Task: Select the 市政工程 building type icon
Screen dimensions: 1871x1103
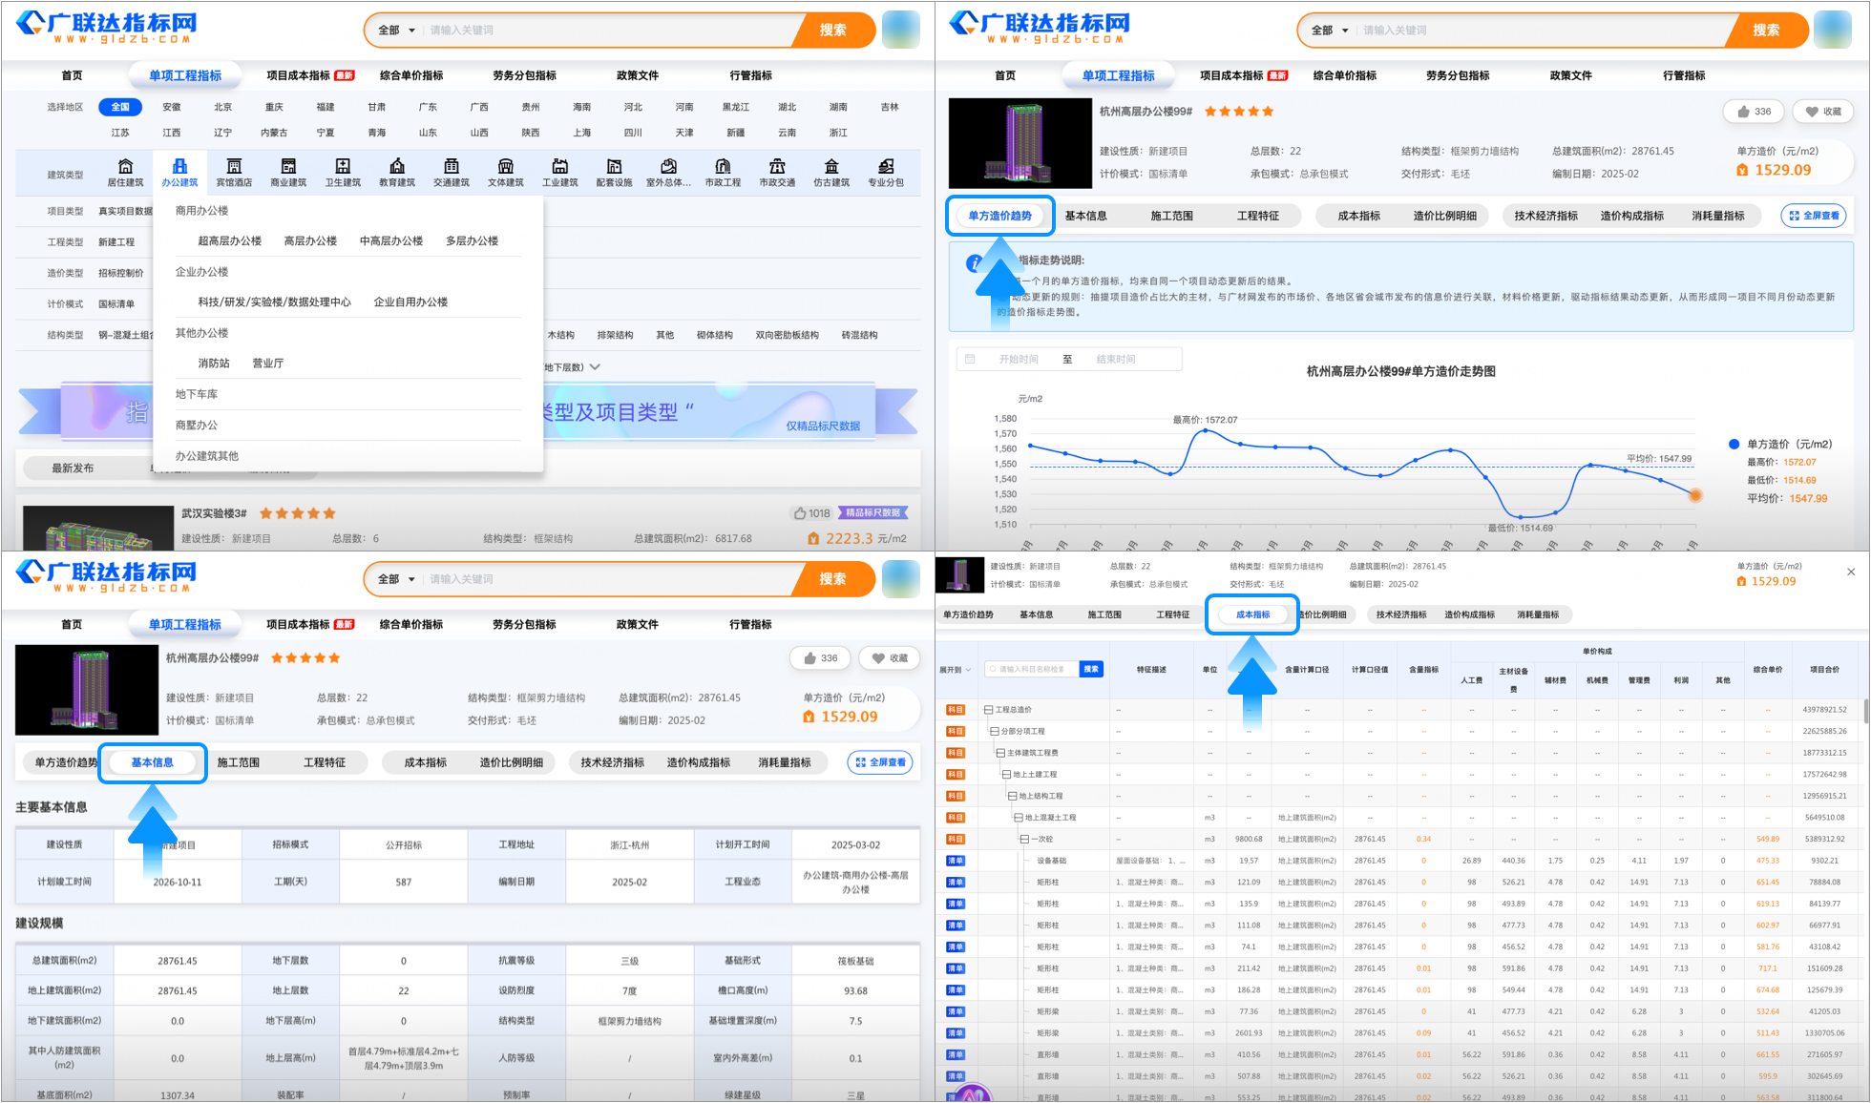Action: click(724, 172)
